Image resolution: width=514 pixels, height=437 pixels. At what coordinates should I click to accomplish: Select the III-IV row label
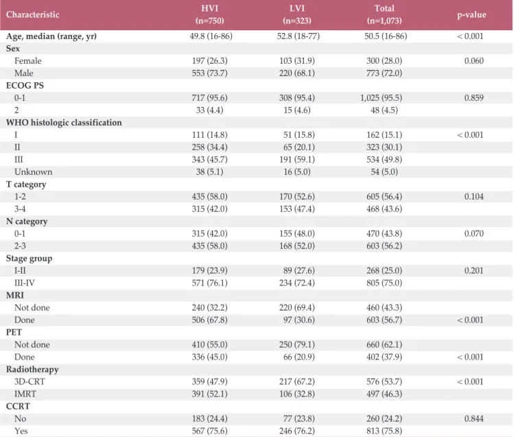[25, 283]
